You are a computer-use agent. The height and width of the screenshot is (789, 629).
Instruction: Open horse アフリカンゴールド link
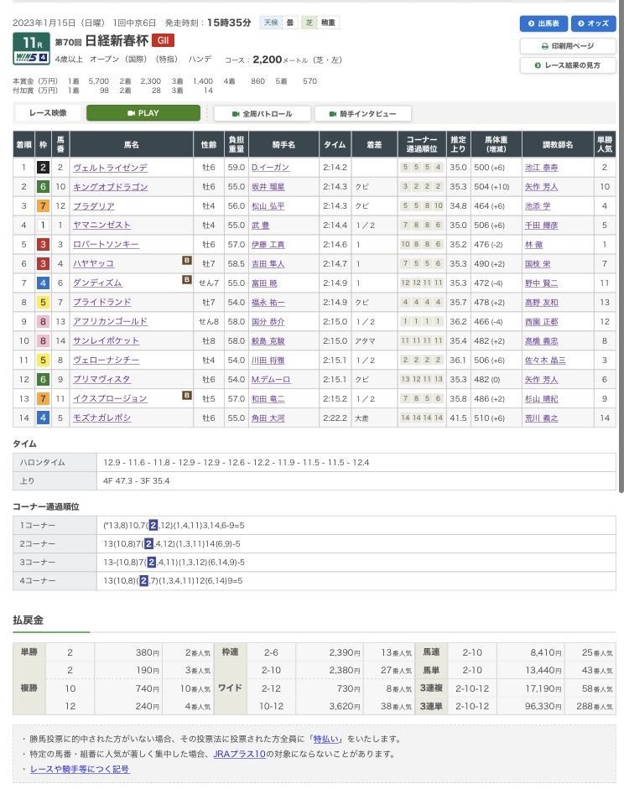click(x=110, y=321)
